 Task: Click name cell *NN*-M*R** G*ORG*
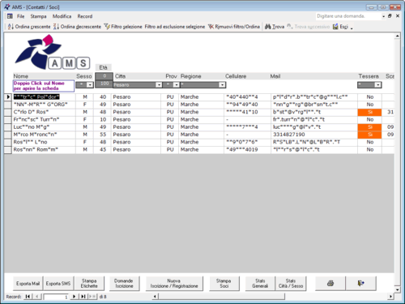coord(44,105)
